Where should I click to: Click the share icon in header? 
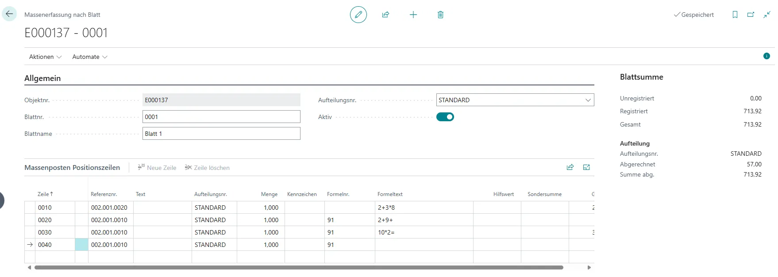coord(385,15)
